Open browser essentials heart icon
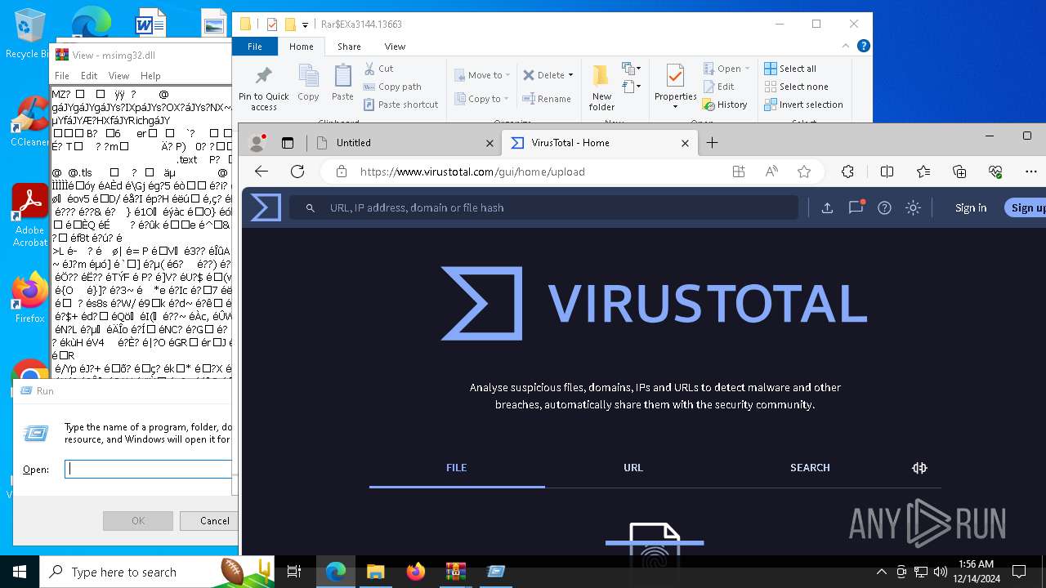 (995, 171)
